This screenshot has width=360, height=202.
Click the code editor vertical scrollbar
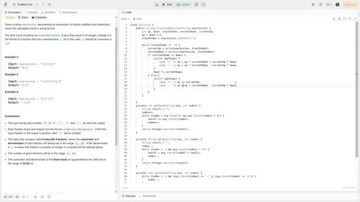click(357, 89)
